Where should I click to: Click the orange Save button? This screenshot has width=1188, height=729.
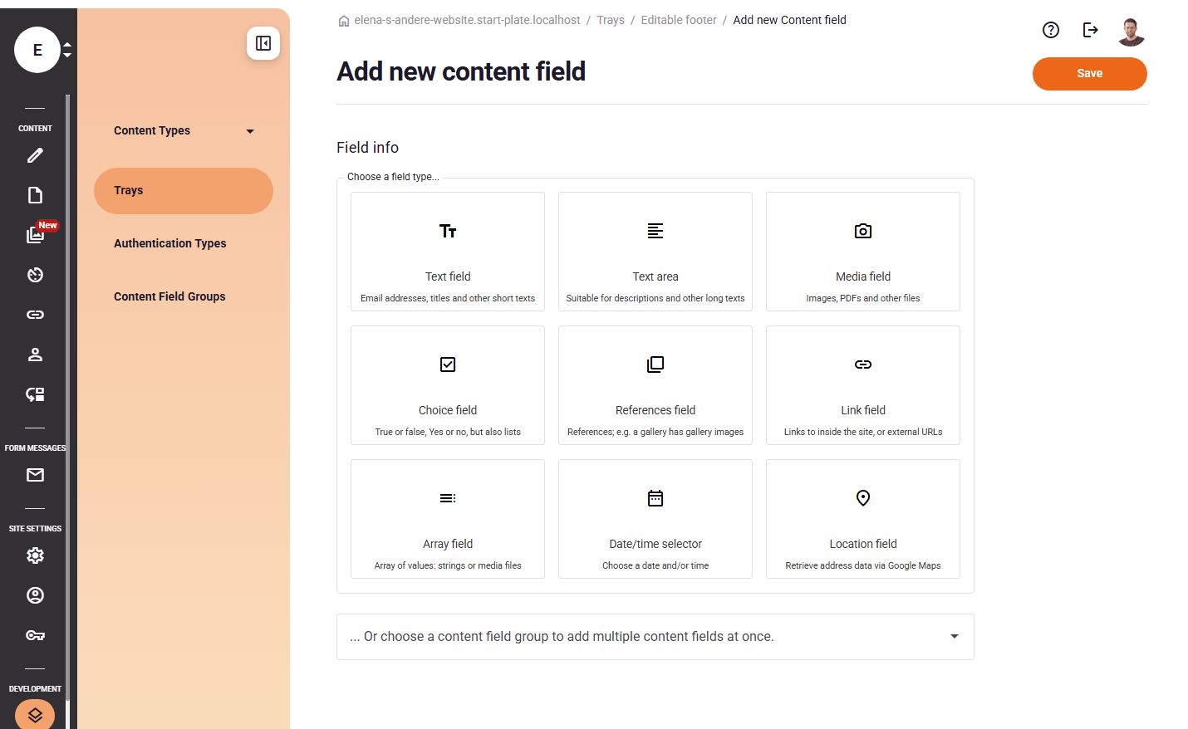tap(1089, 74)
